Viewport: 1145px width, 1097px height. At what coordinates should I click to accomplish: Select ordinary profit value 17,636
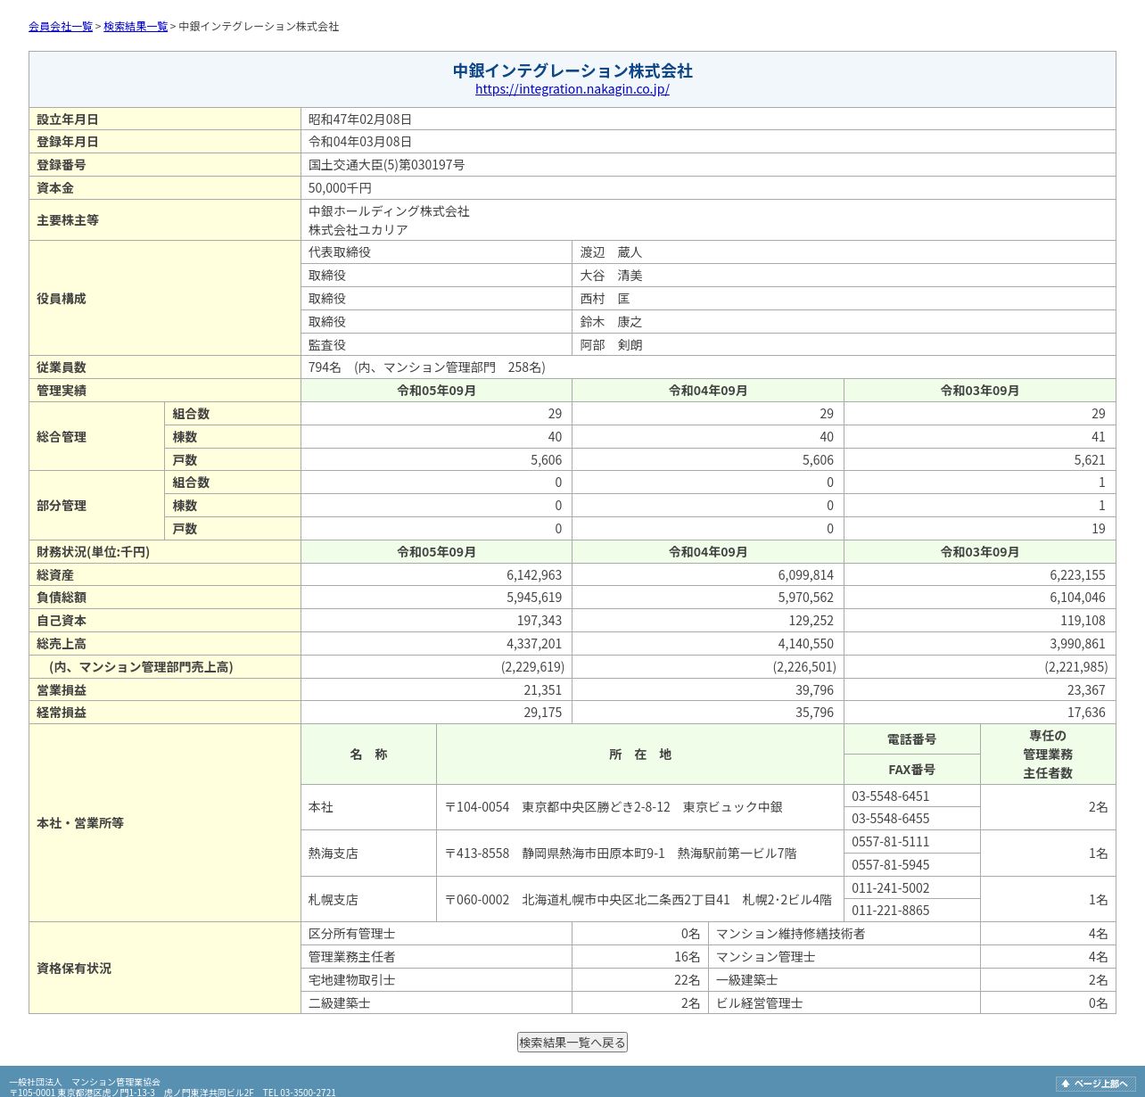click(x=1086, y=713)
